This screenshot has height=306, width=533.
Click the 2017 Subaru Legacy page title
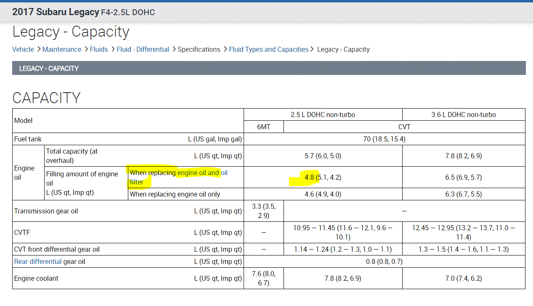point(56,12)
